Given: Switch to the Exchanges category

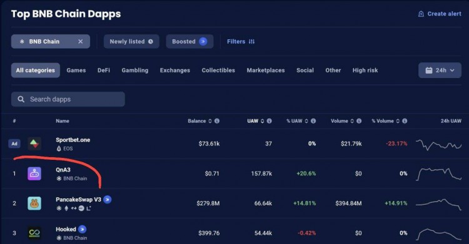Looking at the screenshot, I should point(175,70).
